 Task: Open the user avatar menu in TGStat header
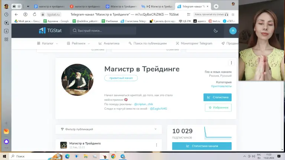click(x=233, y=31)
